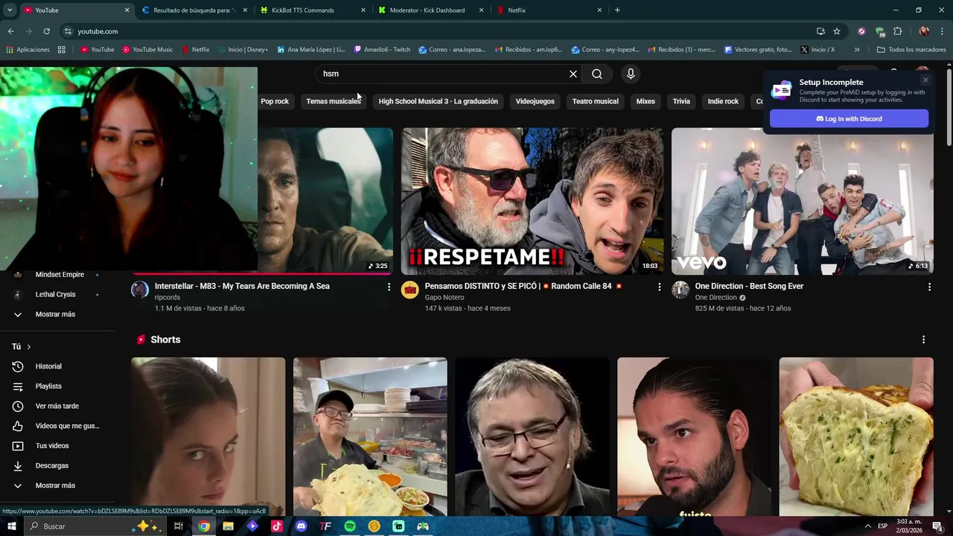Open the Chrome apps grid shortcut

coord(61,50)
